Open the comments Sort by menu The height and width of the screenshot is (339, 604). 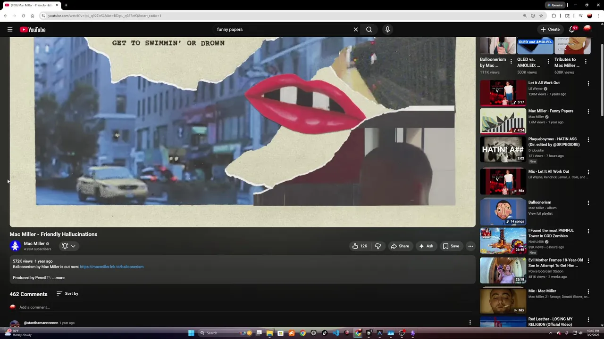(x=67, y=293)
